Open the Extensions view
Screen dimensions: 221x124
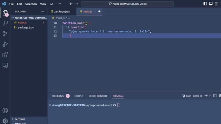(5, 55)
